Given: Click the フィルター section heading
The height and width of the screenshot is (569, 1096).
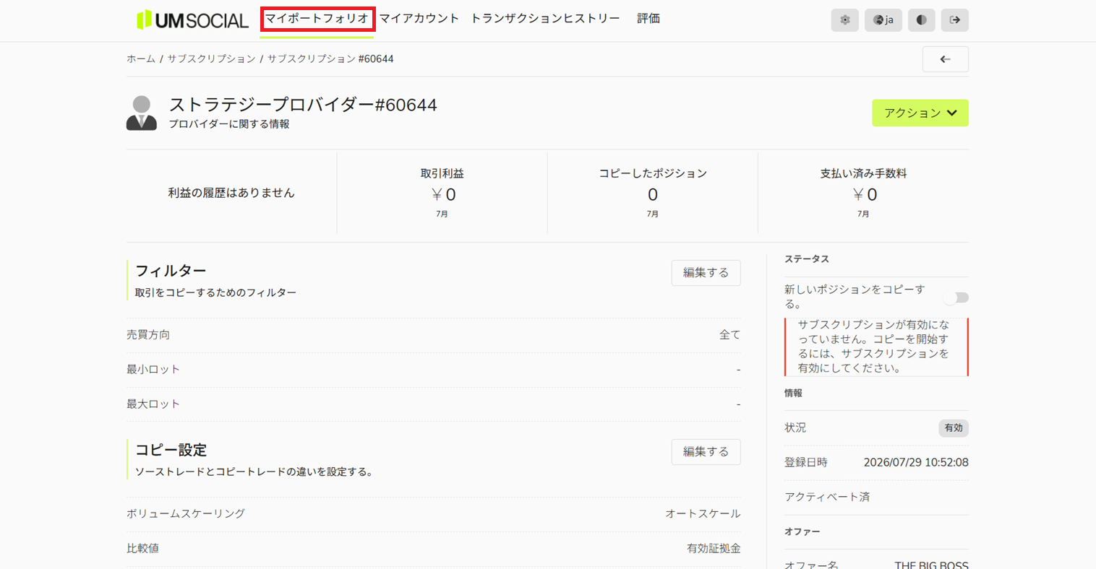Looking at the screenshot, I should click(x=171, y=271).
